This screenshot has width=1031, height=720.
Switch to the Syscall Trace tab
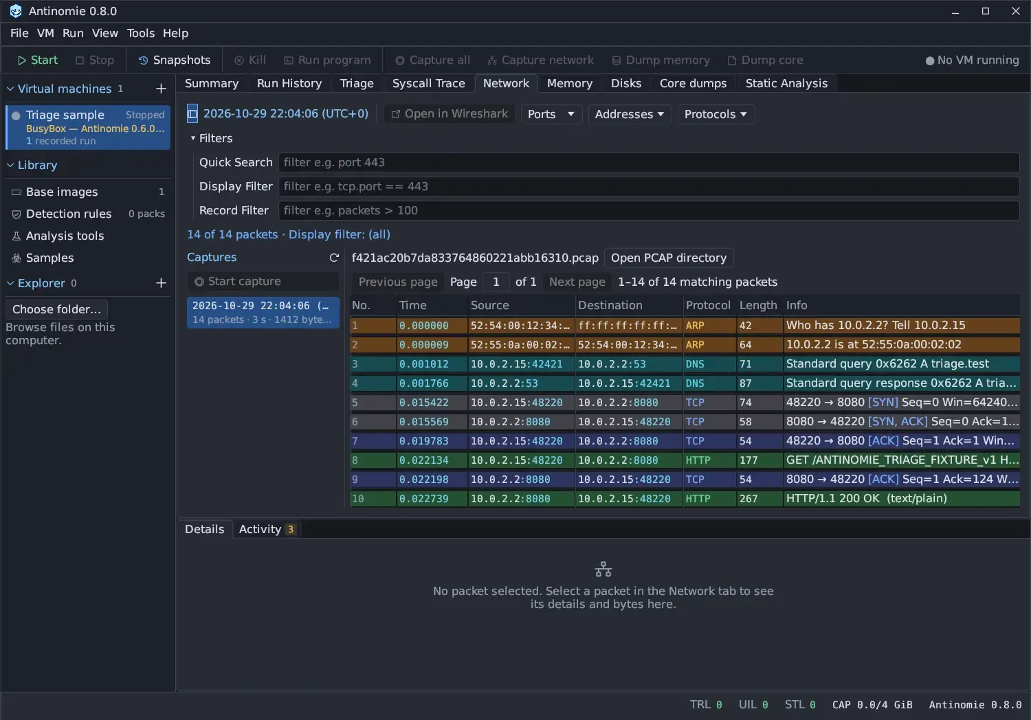pos(428,83)
